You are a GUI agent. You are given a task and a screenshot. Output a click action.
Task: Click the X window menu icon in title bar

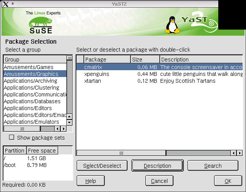click(x=5, y=4)
